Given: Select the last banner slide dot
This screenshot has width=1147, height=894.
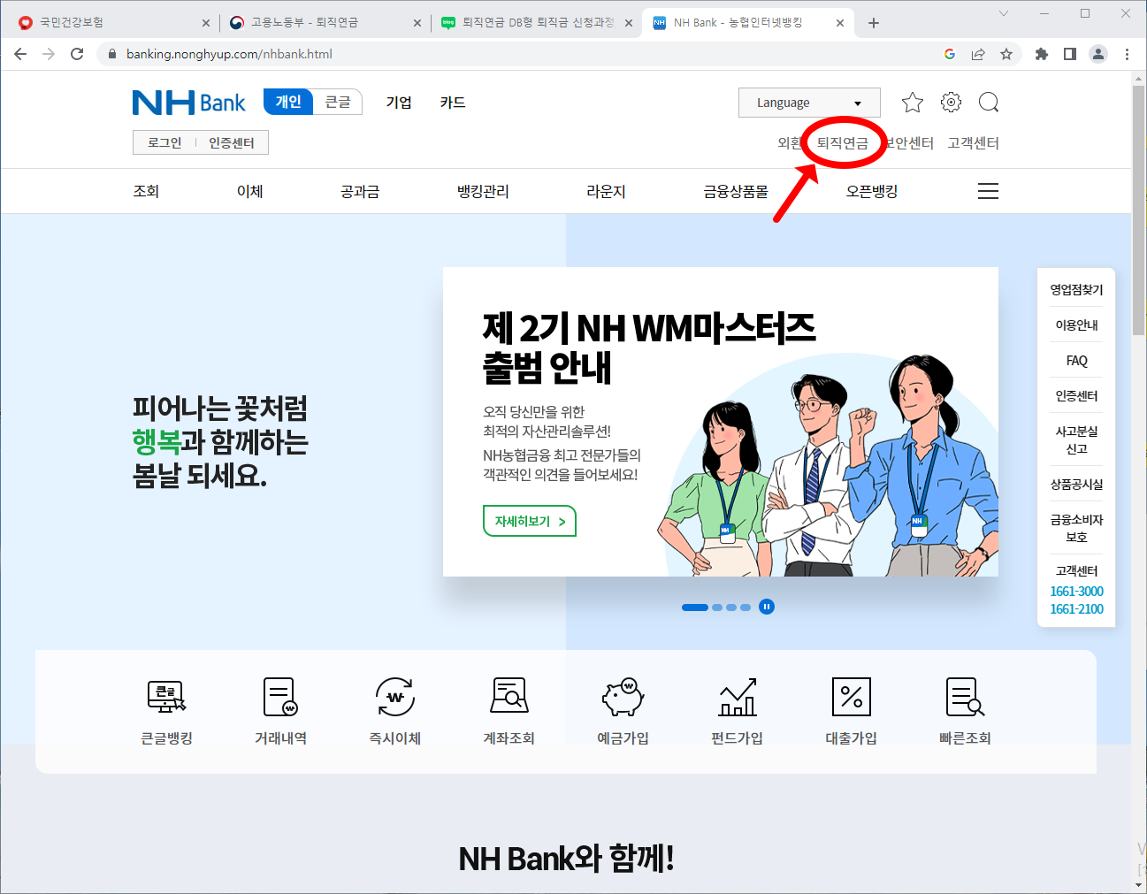Looking at the screenshot, I should click(746, 607).
